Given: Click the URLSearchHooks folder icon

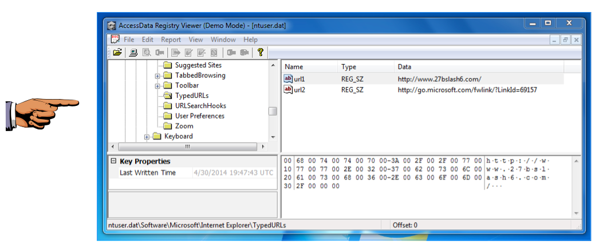Looking at the screenshot, I should (x=168, y=106).
